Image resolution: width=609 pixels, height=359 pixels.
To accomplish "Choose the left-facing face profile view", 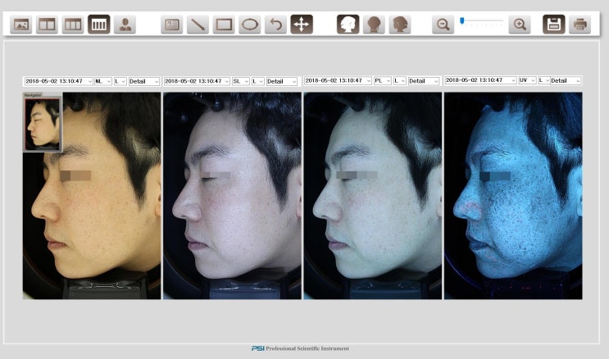I will click(x=348, y=25).
